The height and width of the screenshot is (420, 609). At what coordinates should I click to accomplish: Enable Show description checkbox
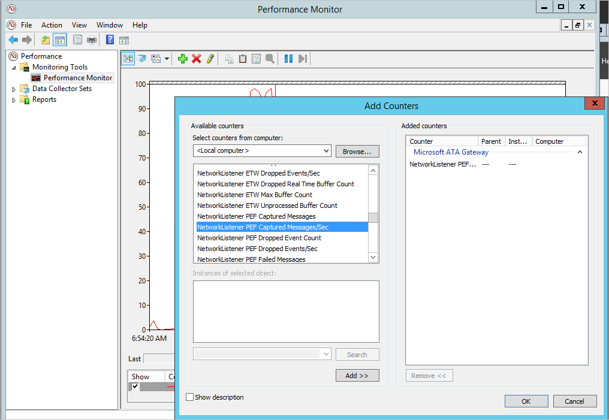(x=190, y=397)
